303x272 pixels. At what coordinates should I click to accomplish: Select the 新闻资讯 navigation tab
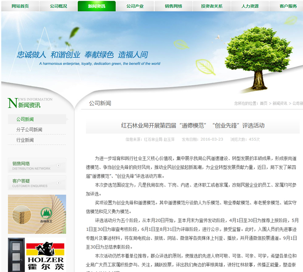point(96,6)
